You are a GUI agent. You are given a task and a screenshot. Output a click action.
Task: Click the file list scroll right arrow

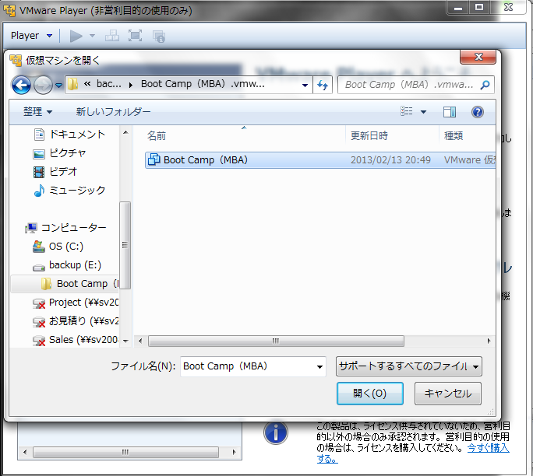[489, 341]
